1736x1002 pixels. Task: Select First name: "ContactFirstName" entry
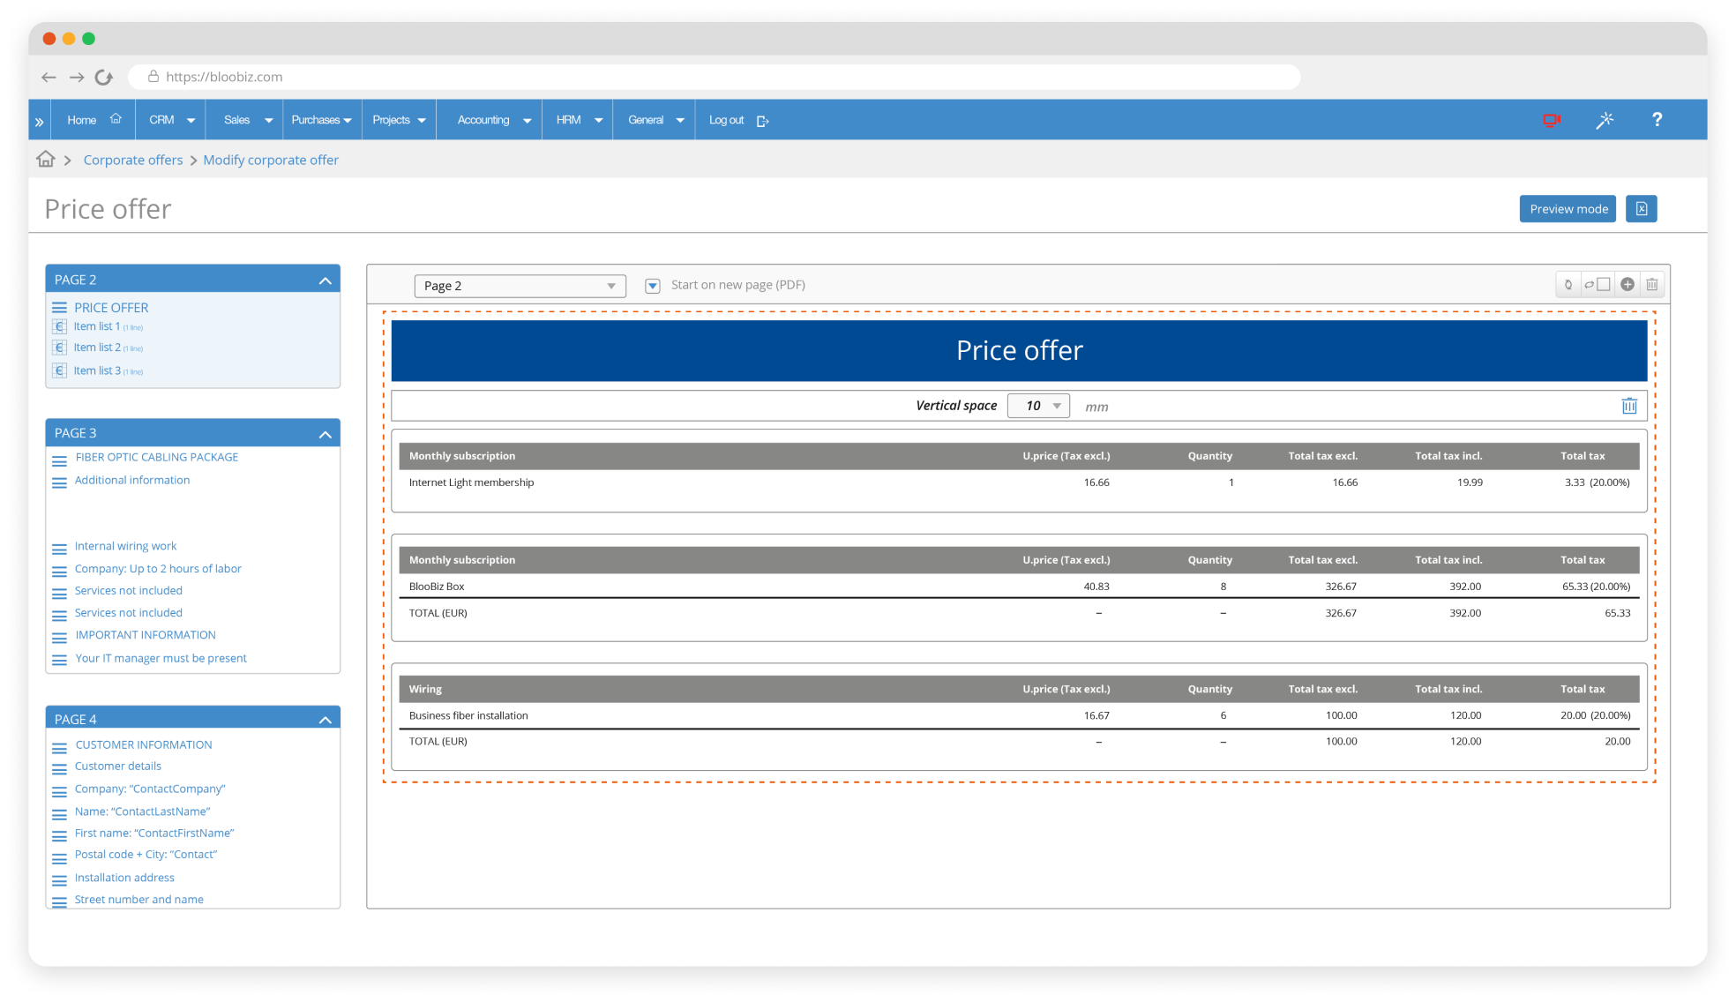[x=154, y=833]
